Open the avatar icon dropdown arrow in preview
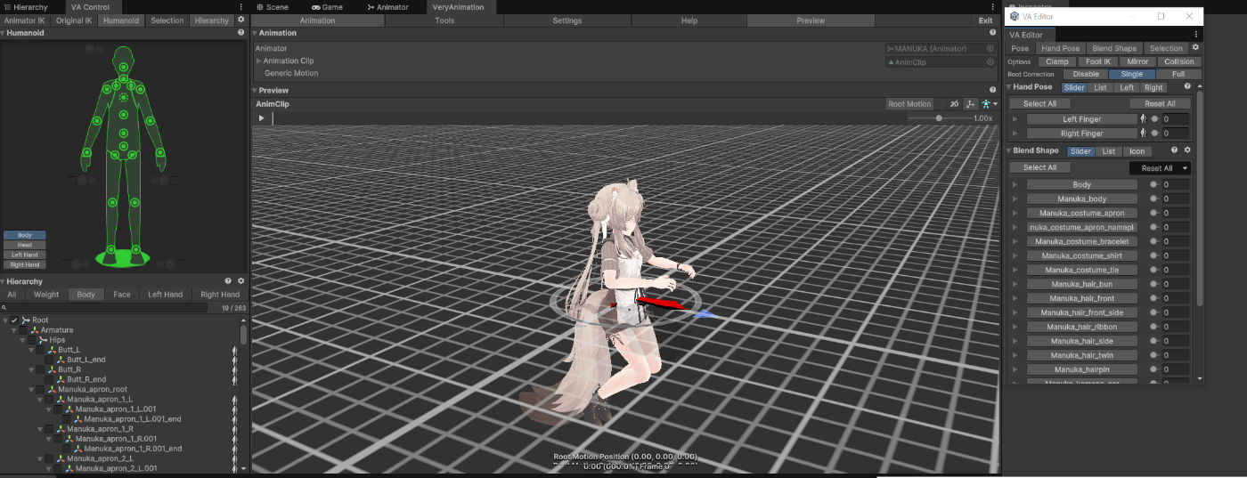The image size is (1247, 478). [x=995, y=104]
